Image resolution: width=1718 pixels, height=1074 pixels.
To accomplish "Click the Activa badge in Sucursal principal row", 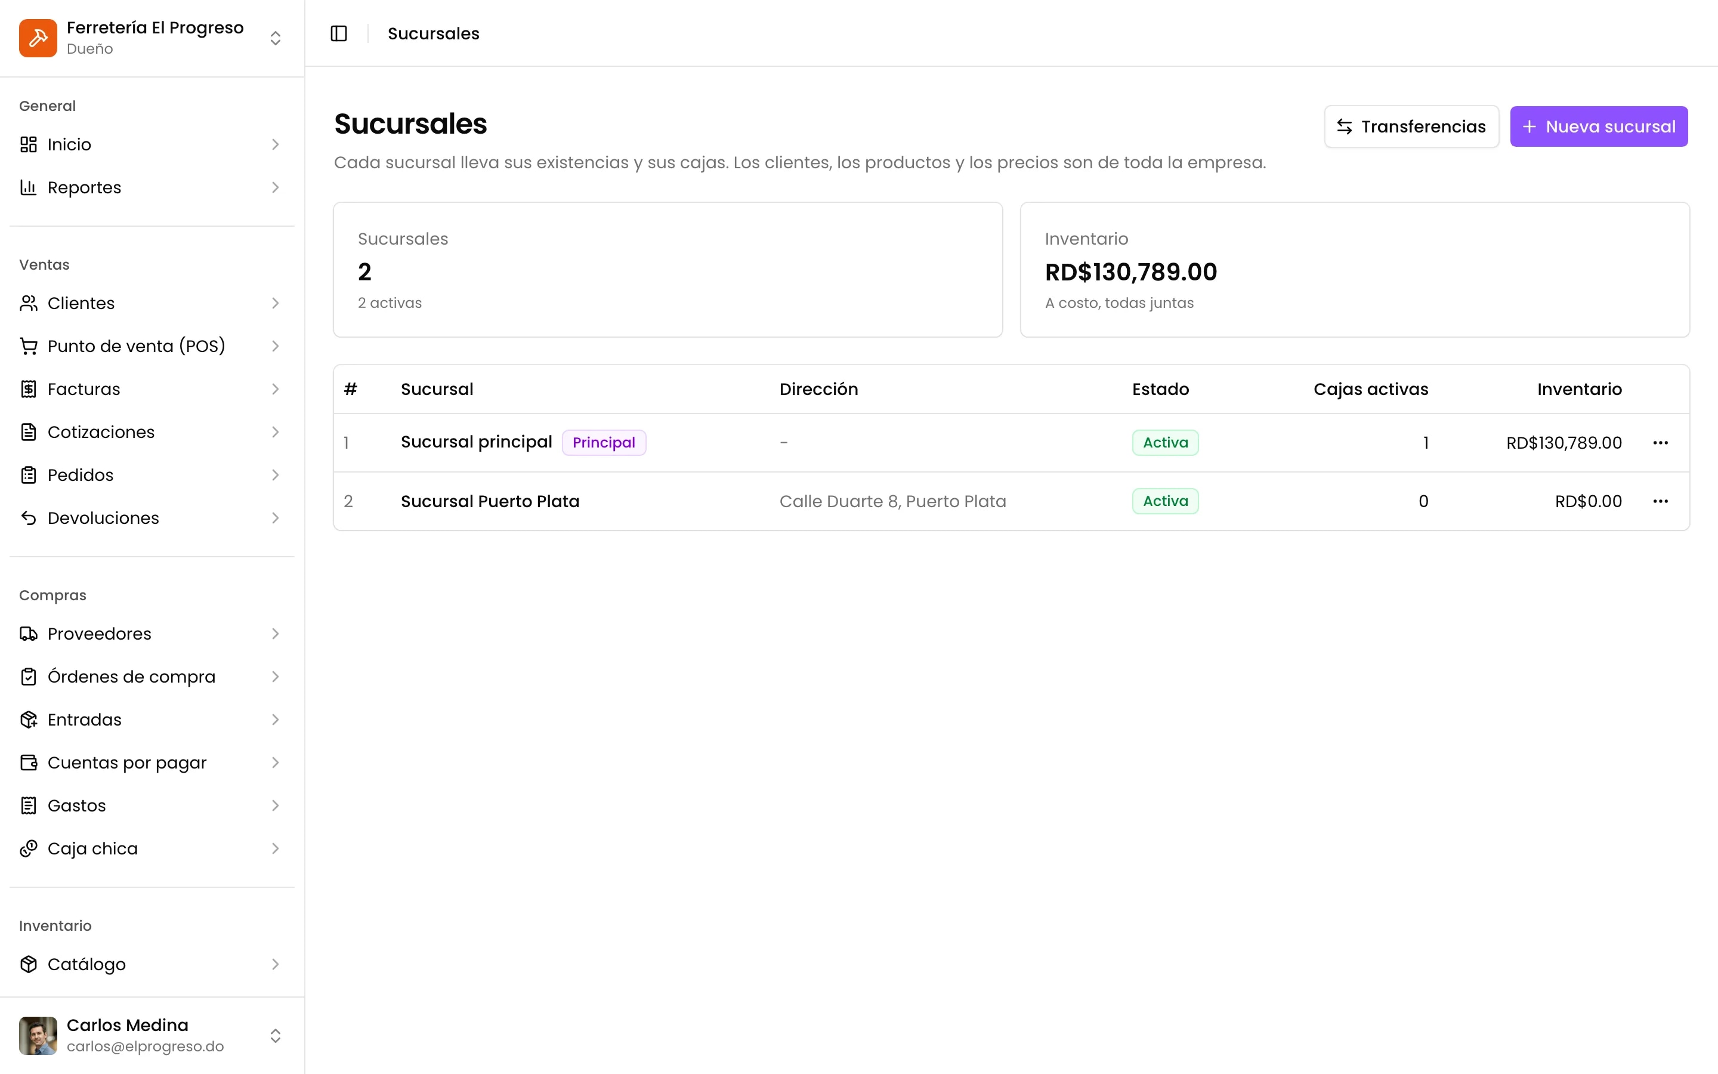I will click(1165, 443).
